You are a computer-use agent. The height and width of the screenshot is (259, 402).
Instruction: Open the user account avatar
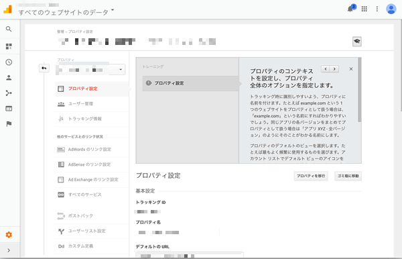point(391,9)
